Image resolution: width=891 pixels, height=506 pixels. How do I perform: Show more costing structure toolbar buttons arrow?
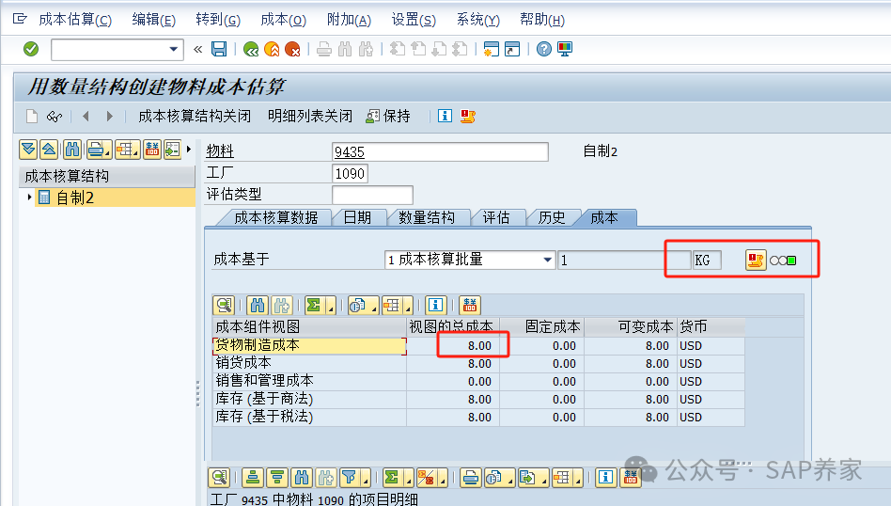click(189, 149)
